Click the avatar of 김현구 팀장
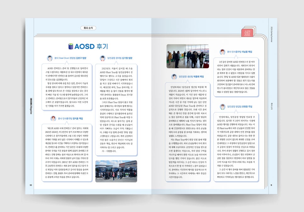Screen dimensions: 304x212 coord(50,58)
